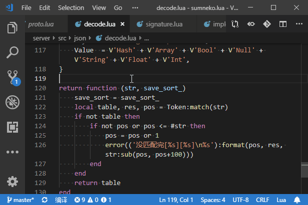Show additional views ellipsis in activity bar
Image resolution: width=308 pixels, height=205 pixels.
pos(12,152)
